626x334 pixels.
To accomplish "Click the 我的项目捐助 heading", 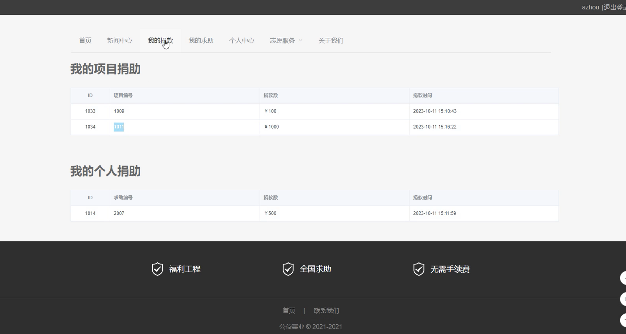I will [x=105, y=69].
